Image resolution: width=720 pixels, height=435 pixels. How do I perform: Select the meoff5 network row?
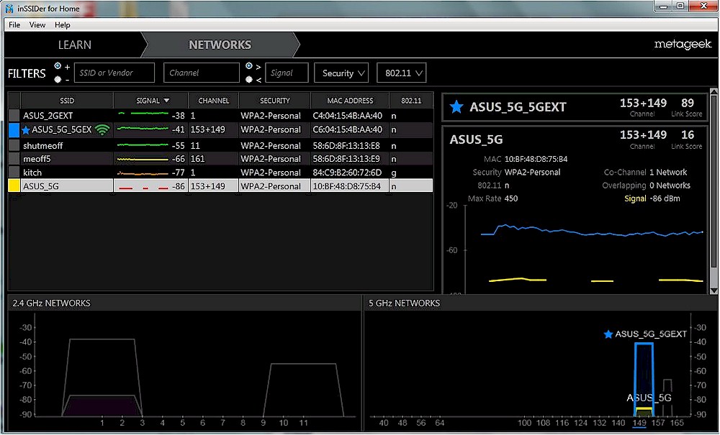click(x=220, y=159)
